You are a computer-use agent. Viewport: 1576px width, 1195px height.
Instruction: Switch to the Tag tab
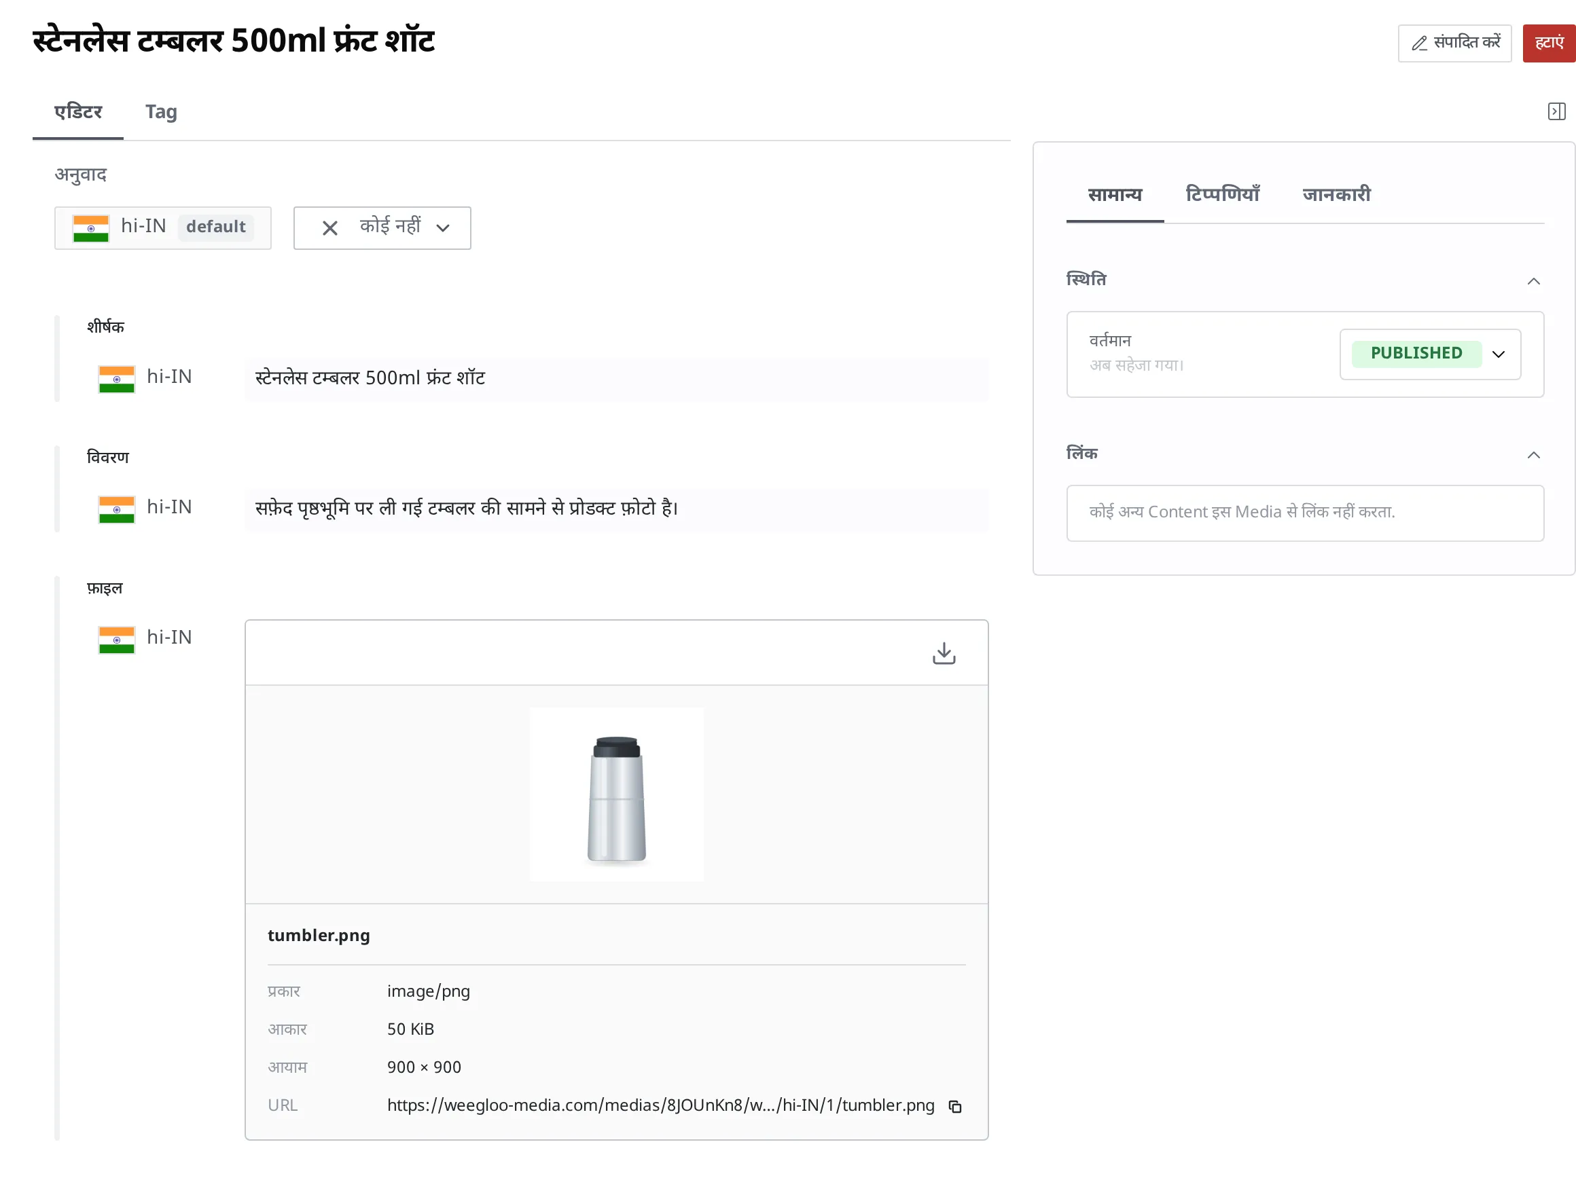click(x=161, y=112)
